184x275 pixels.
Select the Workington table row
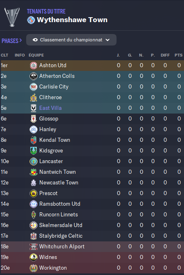pyautogui.click(x=92, y=268)
